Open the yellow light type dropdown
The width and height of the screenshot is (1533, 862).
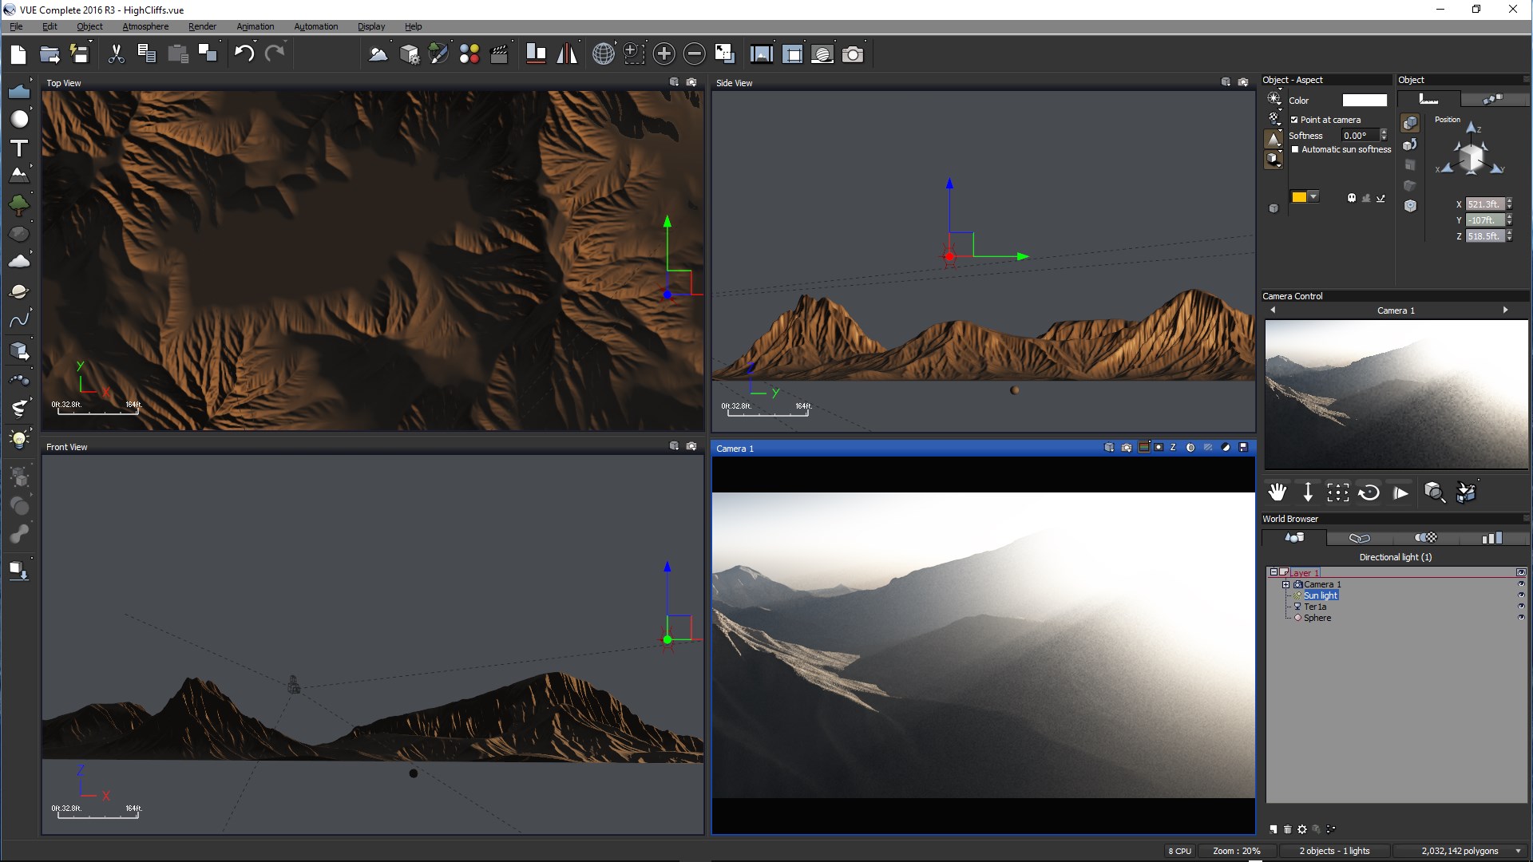pos(1313,197)
